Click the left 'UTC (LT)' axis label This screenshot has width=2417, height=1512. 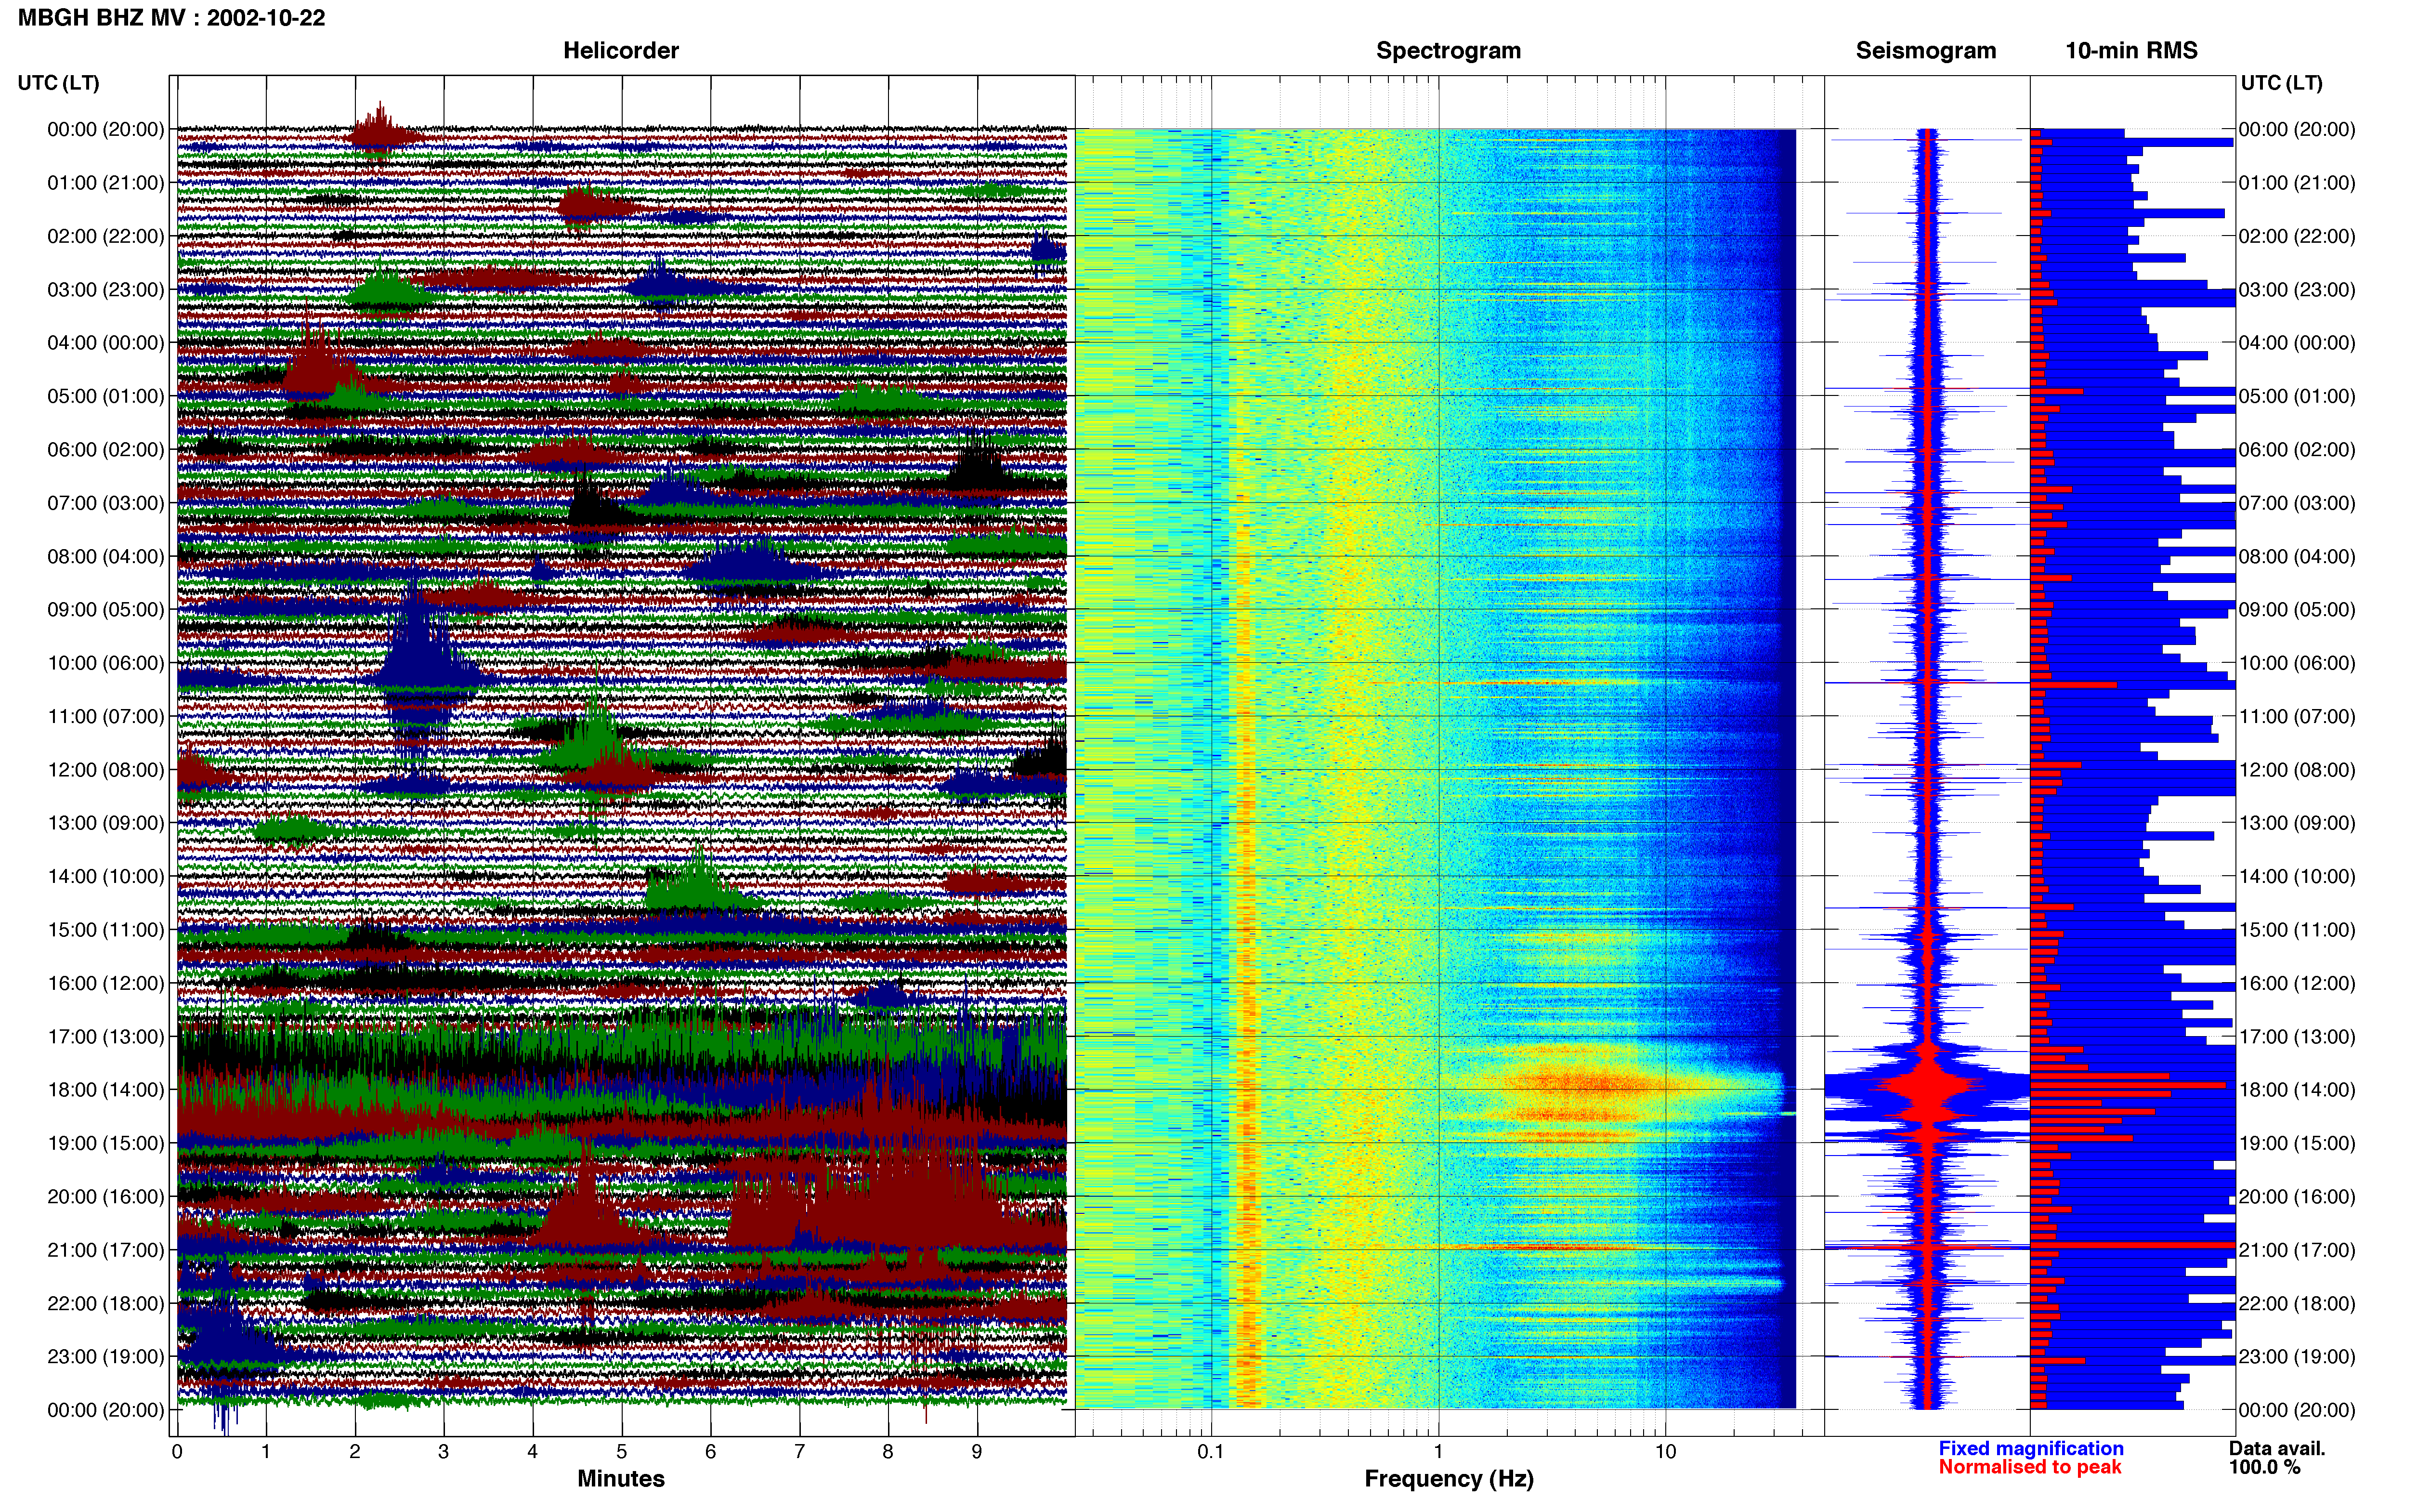pos(58,82)
